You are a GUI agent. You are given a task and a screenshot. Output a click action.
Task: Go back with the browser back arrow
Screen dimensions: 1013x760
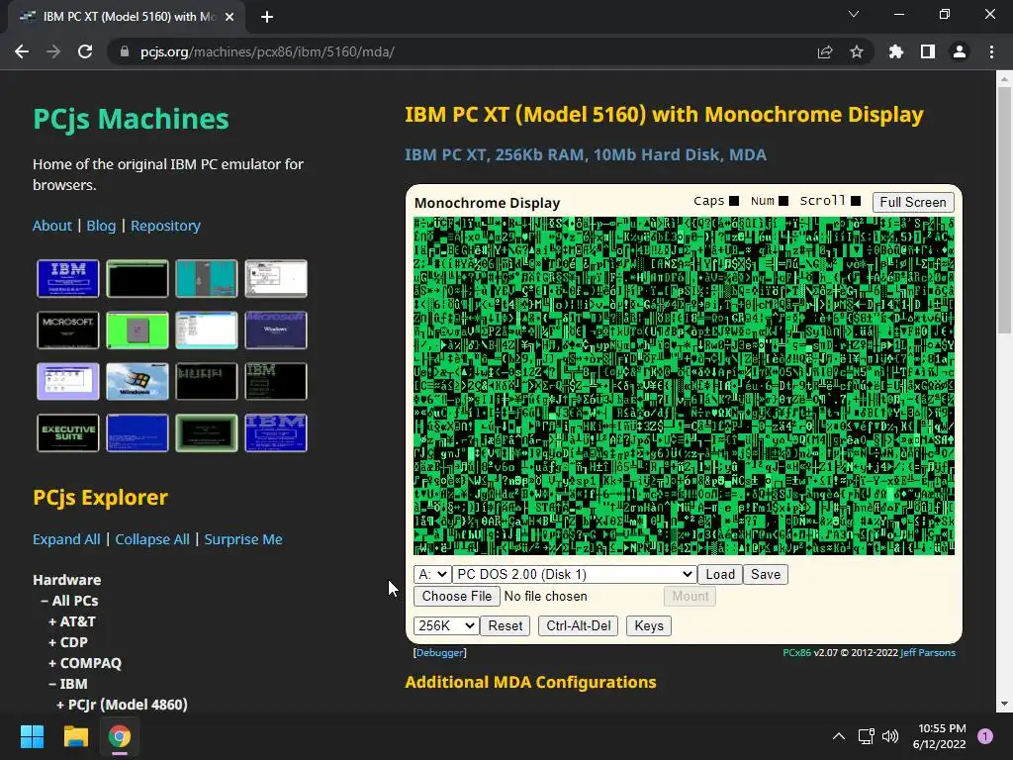tap(22, 51)
